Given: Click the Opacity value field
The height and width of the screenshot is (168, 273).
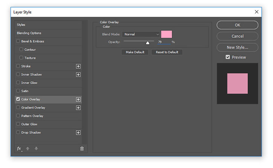Looking at the screenshot, I should 164,42.
